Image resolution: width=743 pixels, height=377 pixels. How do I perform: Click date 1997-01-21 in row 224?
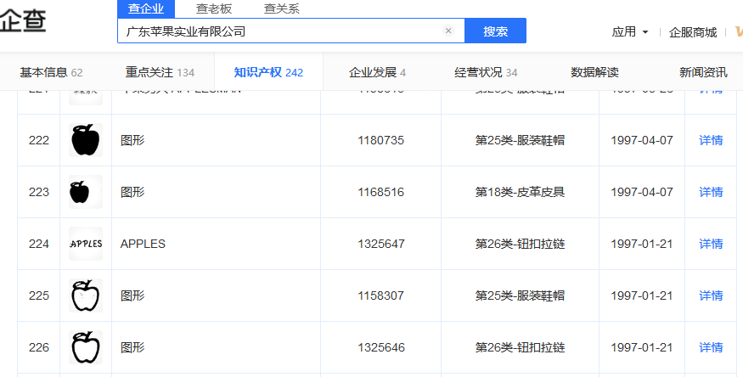pyautogui.click(x=642, y=244)
